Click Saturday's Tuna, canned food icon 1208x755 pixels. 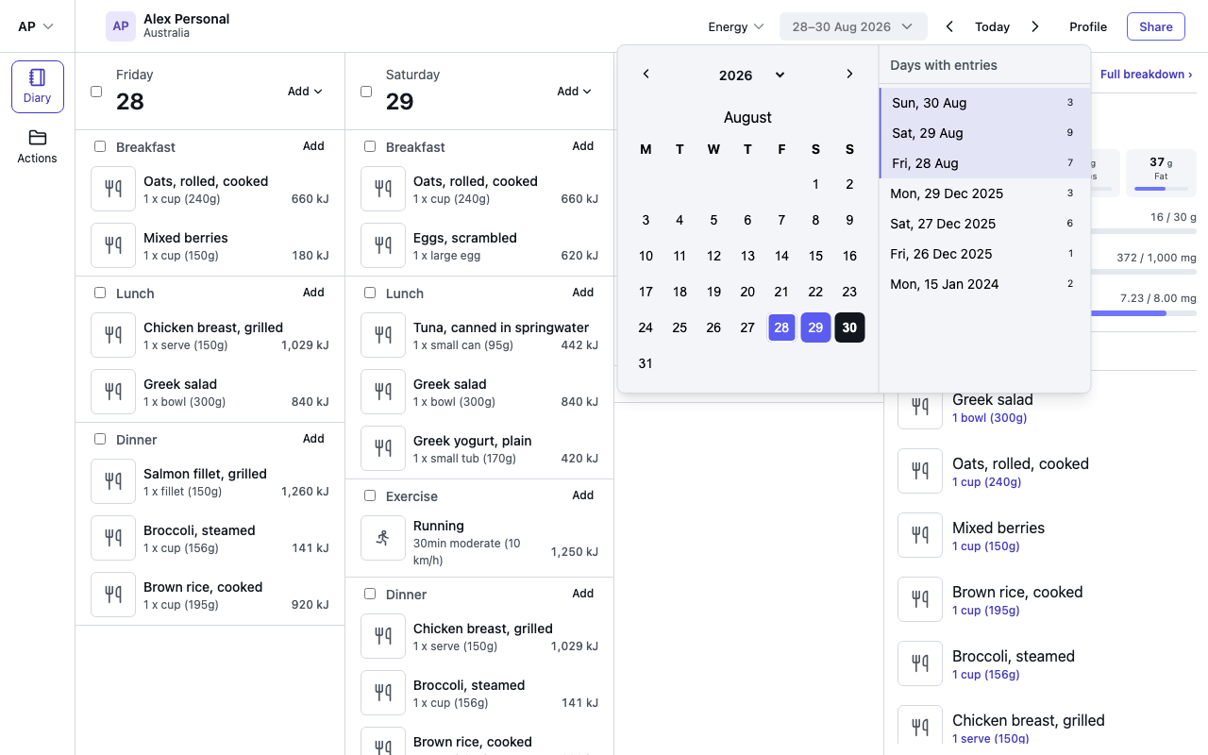tap(383, 335)
